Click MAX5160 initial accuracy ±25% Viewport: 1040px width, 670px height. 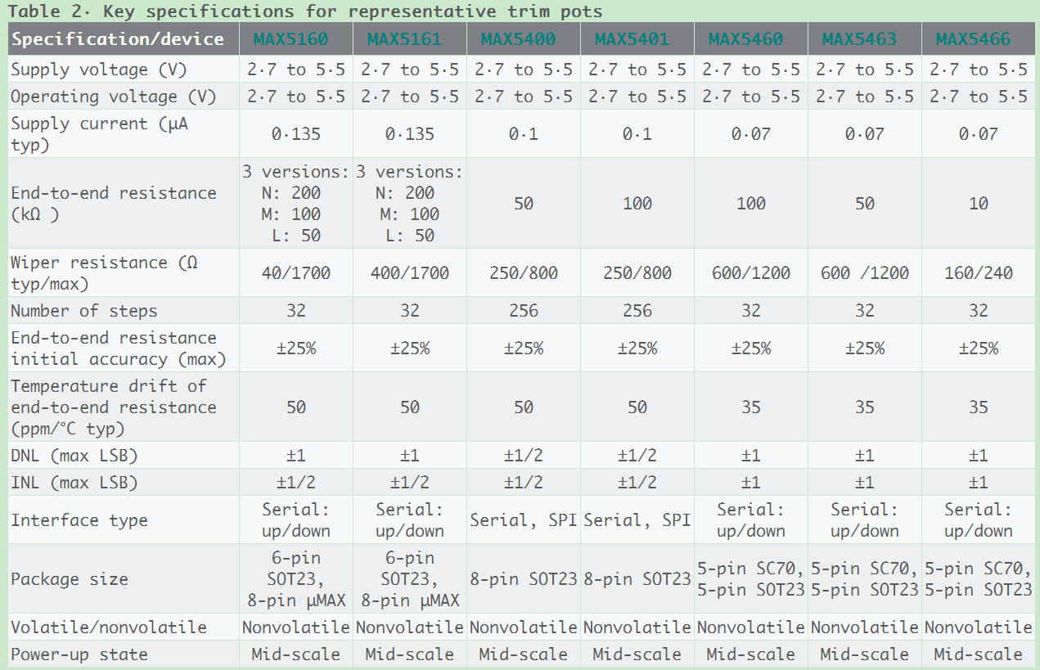click(296, 348)
